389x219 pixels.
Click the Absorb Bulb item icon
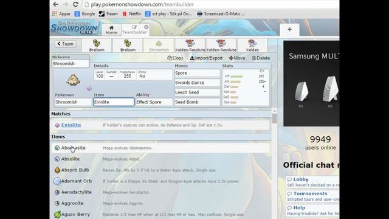coord(57,170)
